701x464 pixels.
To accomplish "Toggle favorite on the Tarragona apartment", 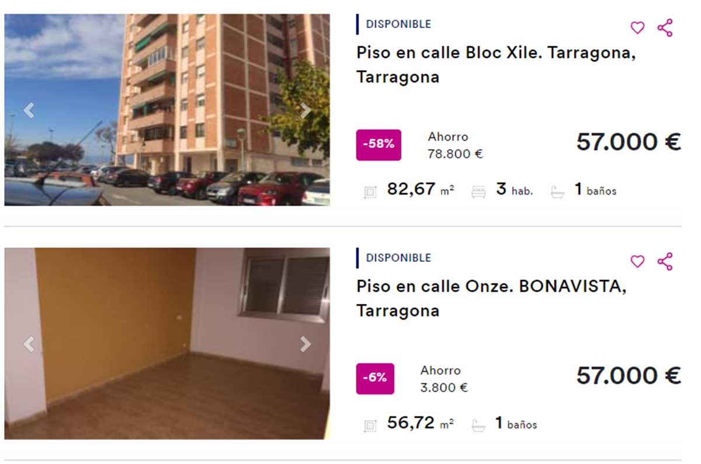I will coord(637,27).
